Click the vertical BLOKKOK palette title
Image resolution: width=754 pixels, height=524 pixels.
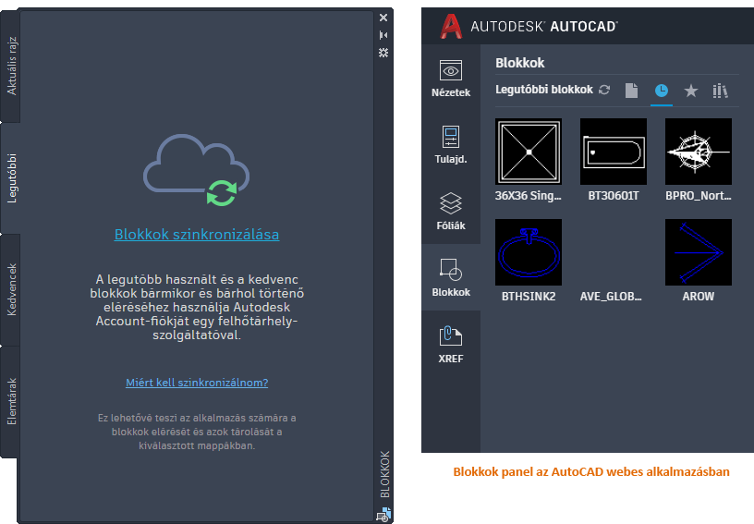[384, 474]
